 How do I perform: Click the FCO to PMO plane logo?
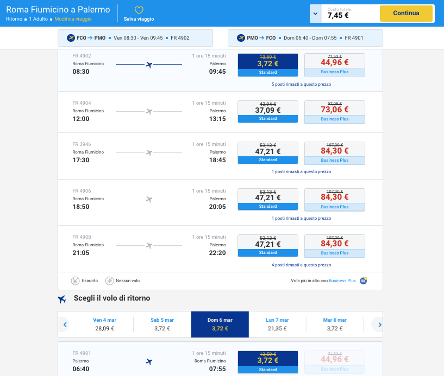71,38
